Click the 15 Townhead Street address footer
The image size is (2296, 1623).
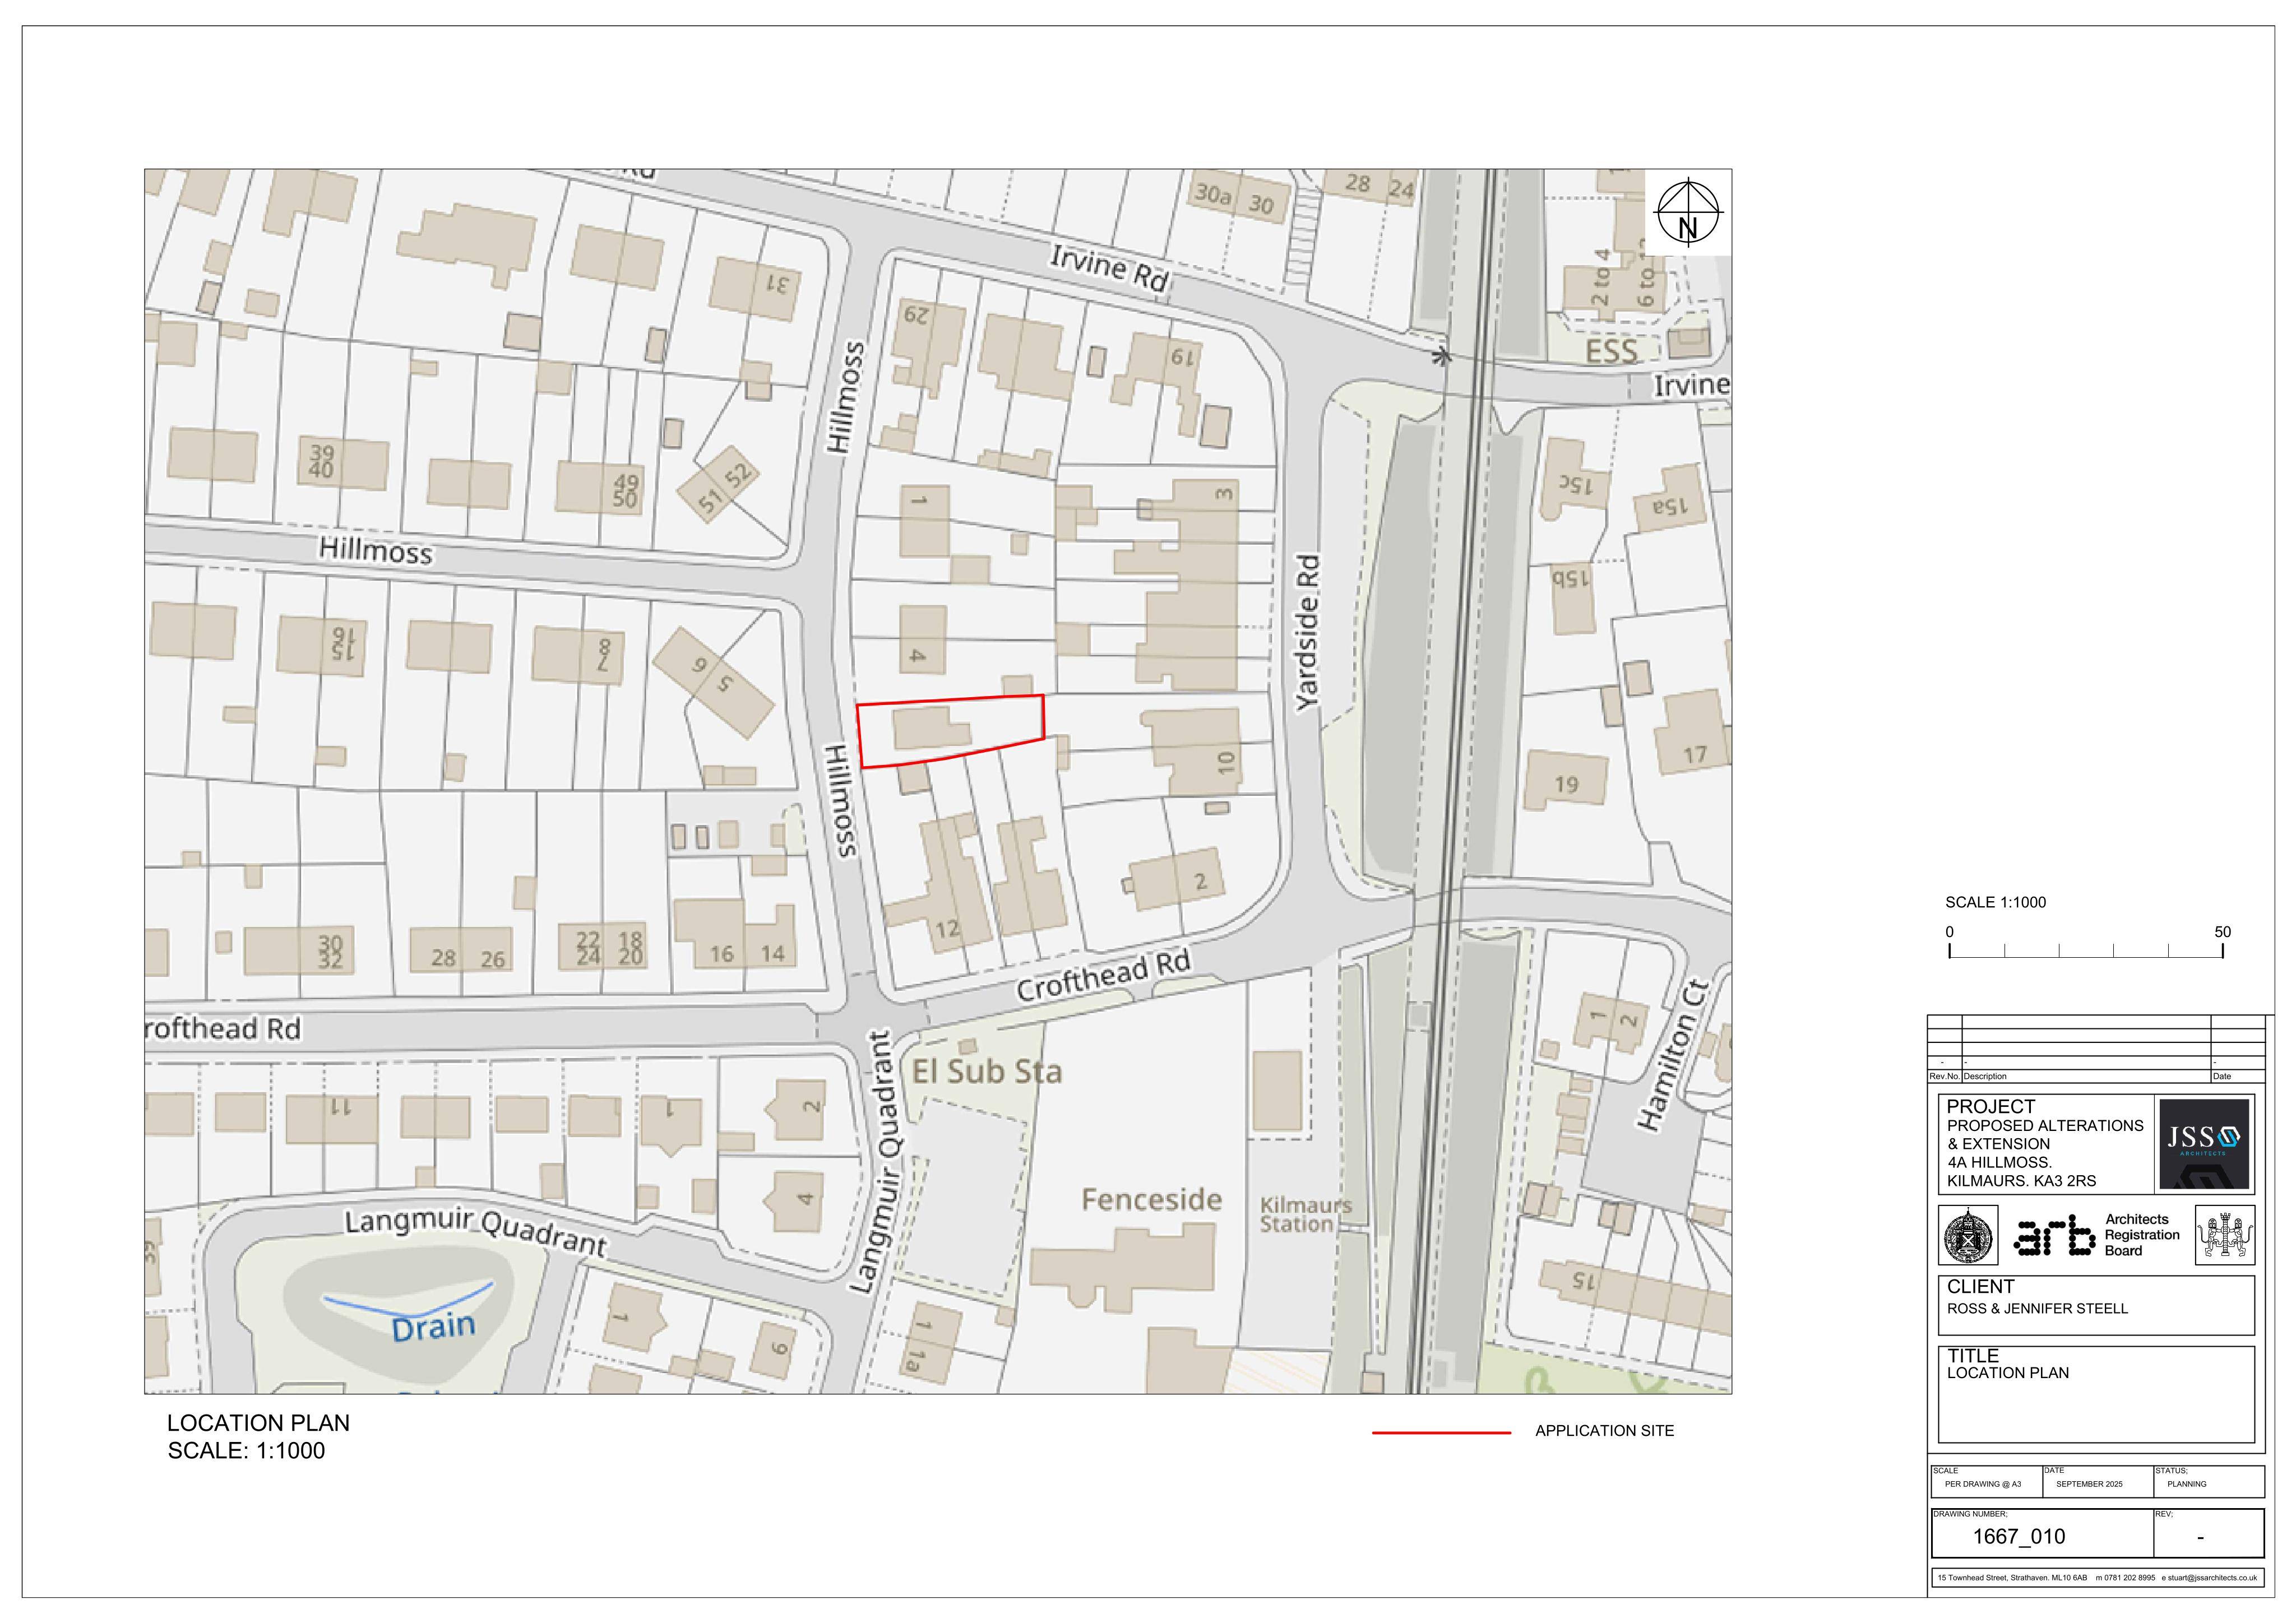(2011, 1578)
